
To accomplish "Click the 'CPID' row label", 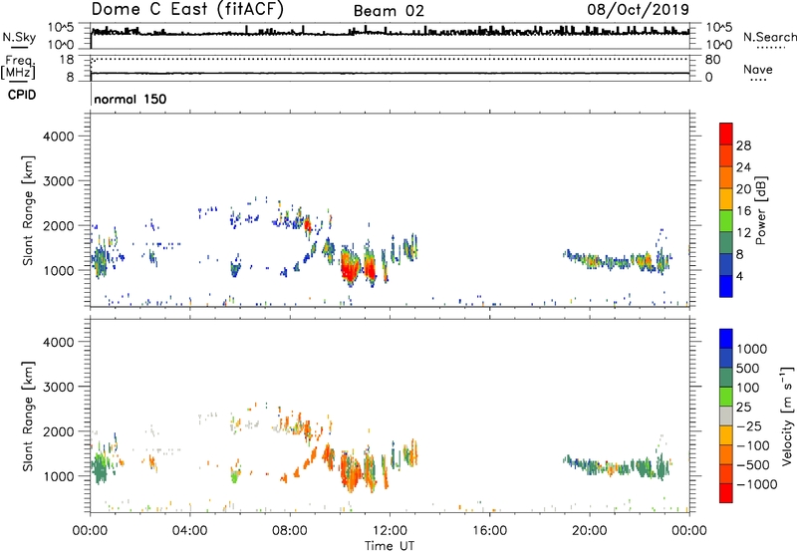I will coord(22,95).
